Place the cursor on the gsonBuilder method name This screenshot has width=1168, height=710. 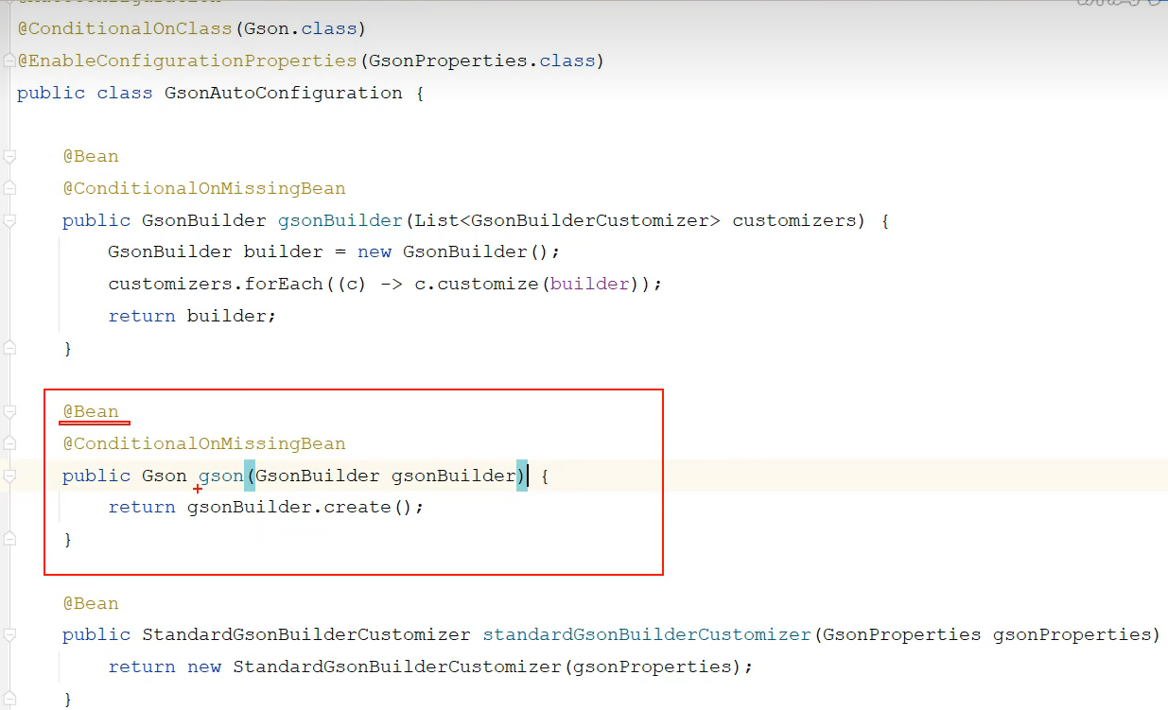pyautogui.click(x=340, y=220)
